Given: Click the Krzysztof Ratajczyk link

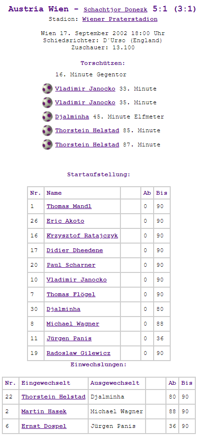Looking at the screenshot, I should [83, 236].
